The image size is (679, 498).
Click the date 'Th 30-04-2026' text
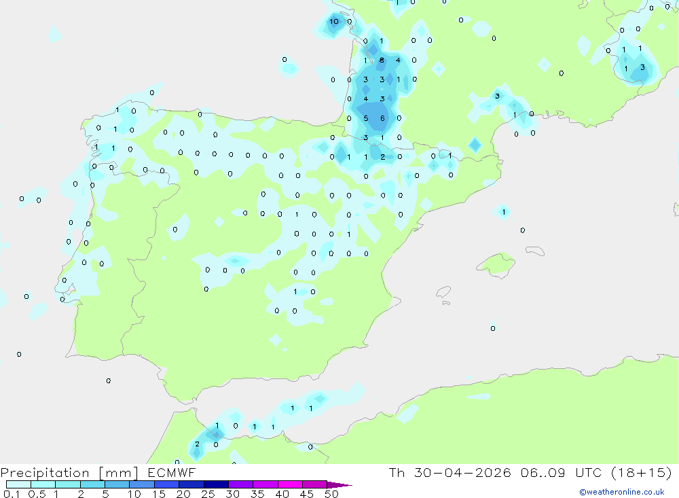click(449, 472)
